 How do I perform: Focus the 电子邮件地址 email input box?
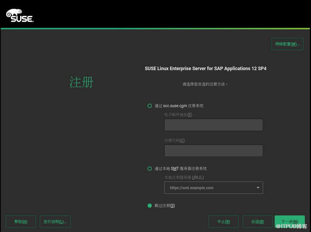click(213, 125)
